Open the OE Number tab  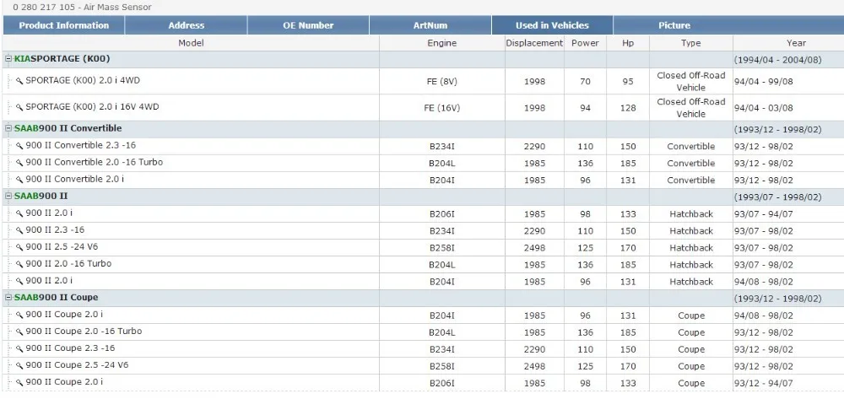pyautogui.click(x=308, y=25)
